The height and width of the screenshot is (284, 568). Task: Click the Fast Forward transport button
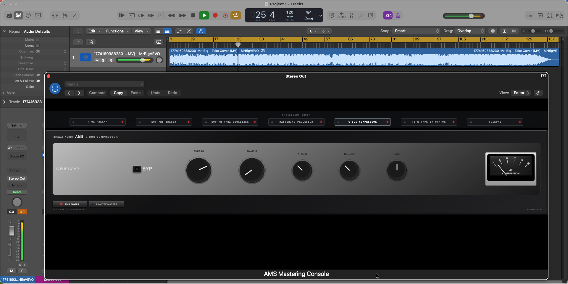(x=183, y=15)
